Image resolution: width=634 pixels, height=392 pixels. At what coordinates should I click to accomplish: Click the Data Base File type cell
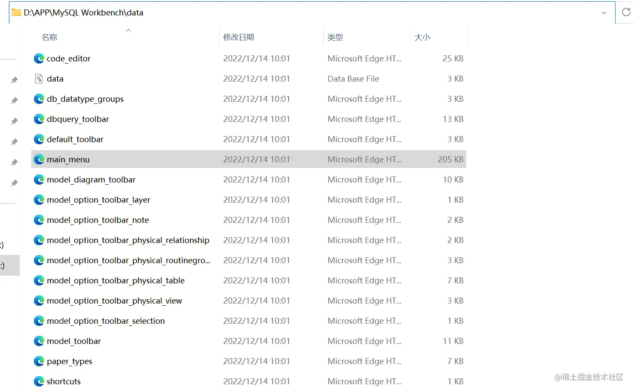click(353, 79)
